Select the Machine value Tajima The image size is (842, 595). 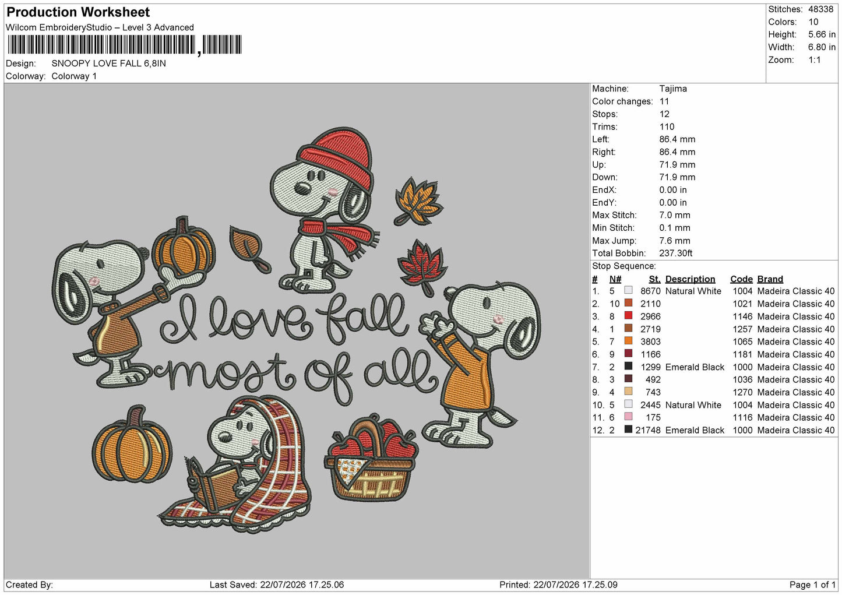(673, 89)
